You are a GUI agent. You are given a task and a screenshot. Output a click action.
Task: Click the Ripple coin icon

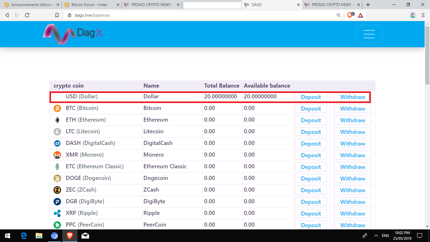pos(57,213)
